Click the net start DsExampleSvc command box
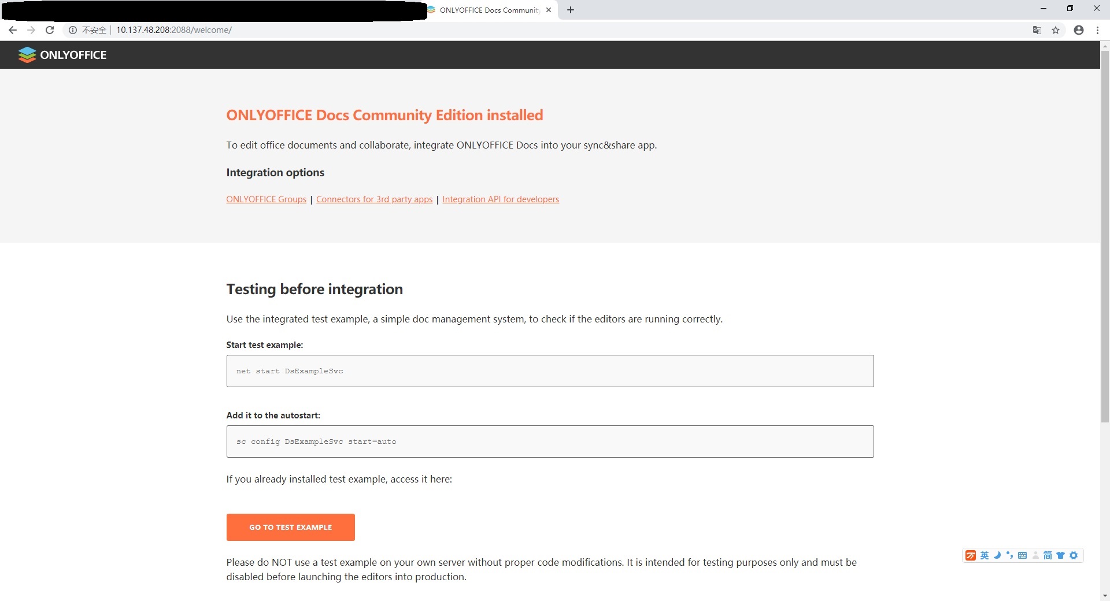The width and height of the screenshot is (1110, 601). (550, 371)
